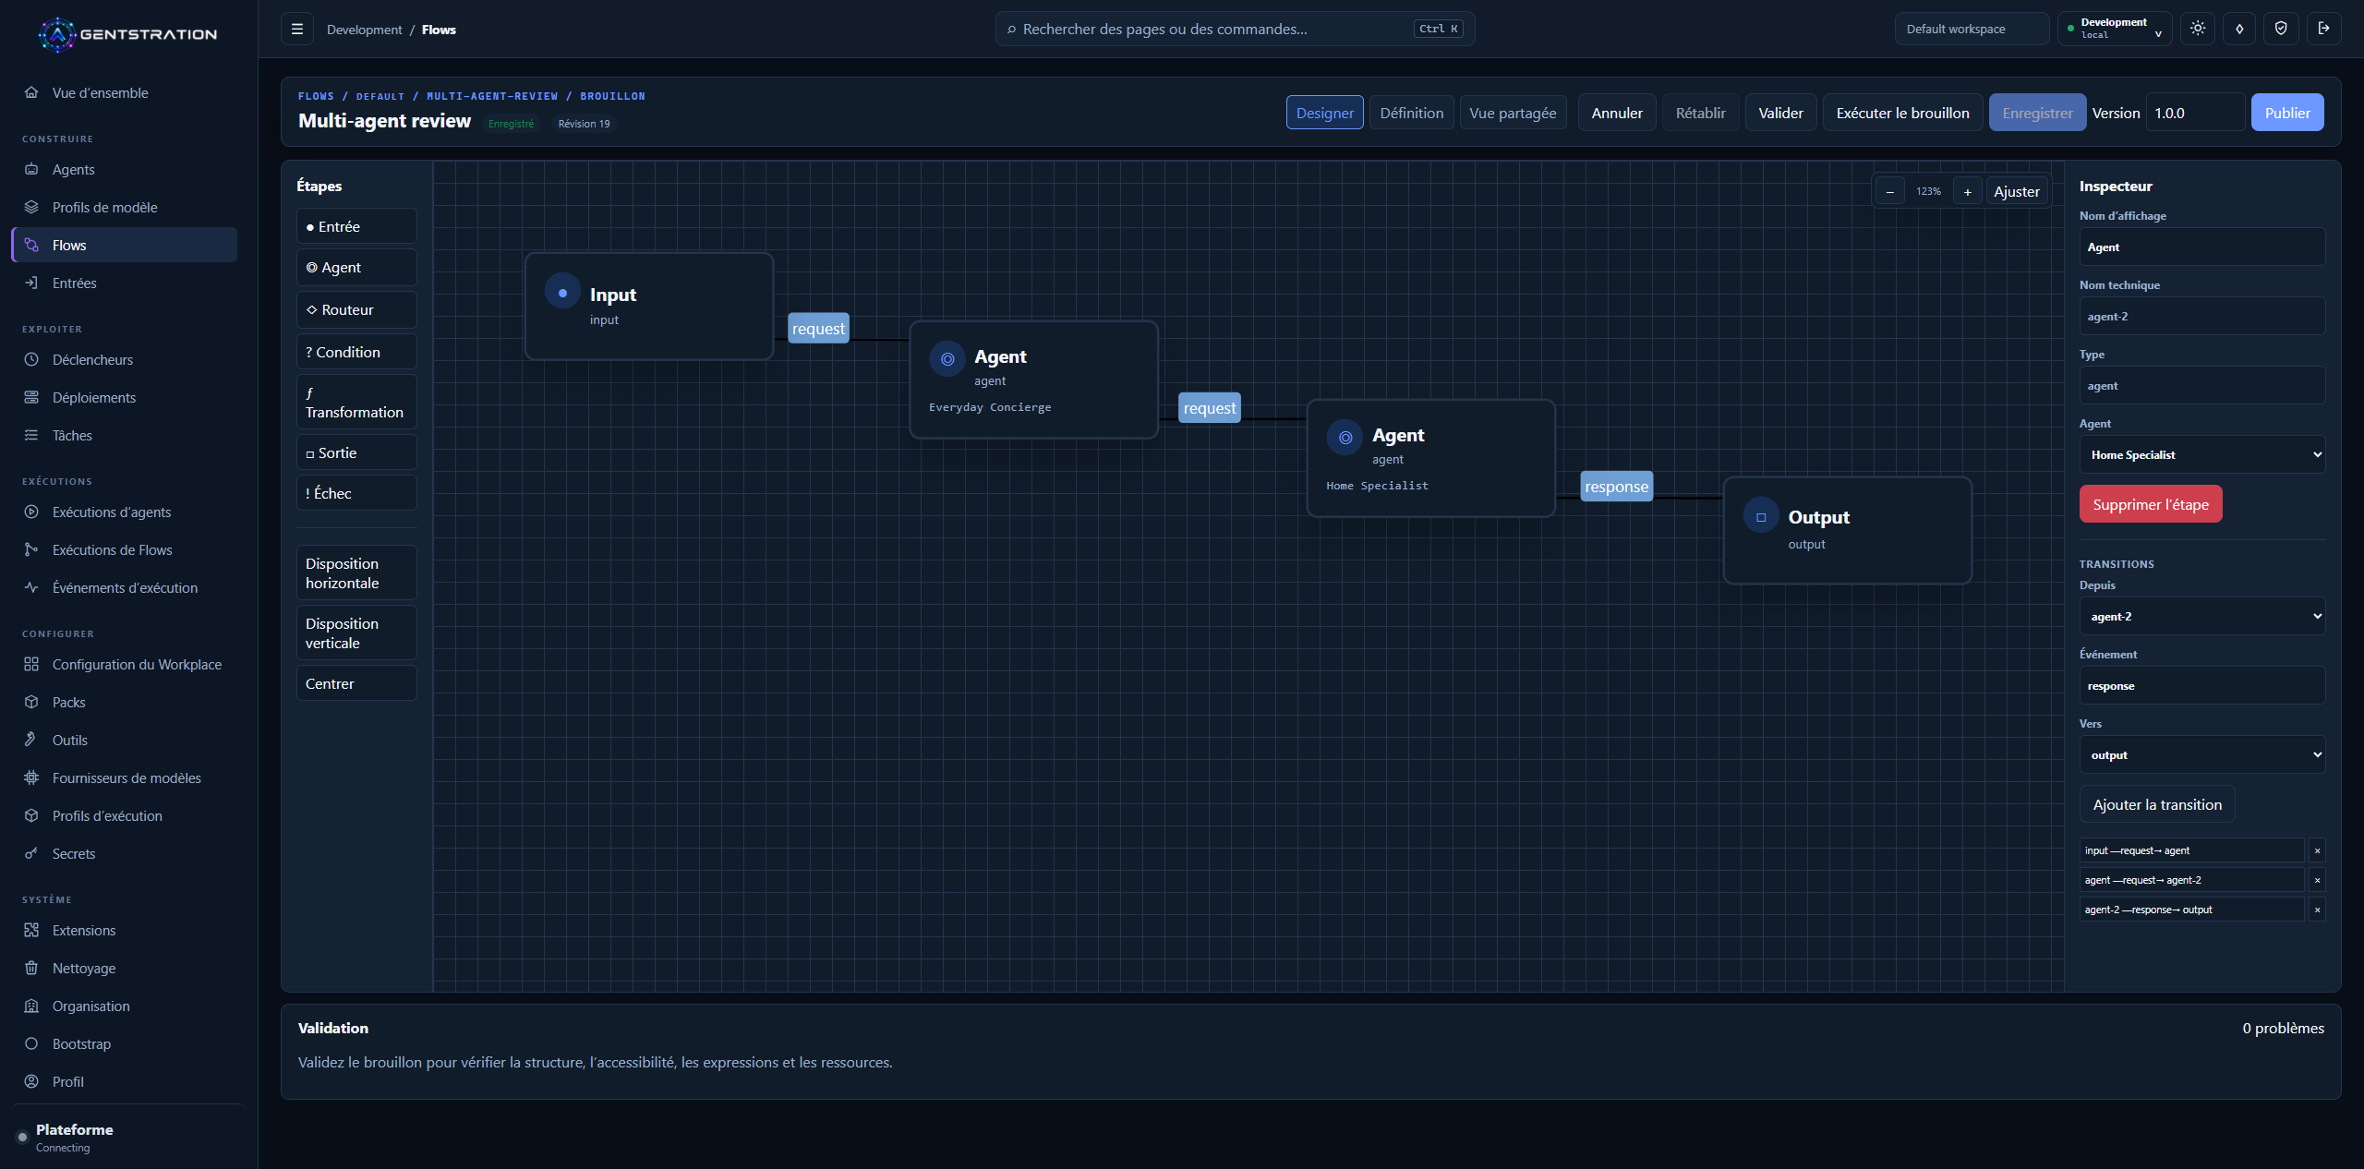The image size is (2364, 1169).
Task: Open Profils de modèle in sidebar
Action: [124, 207]
